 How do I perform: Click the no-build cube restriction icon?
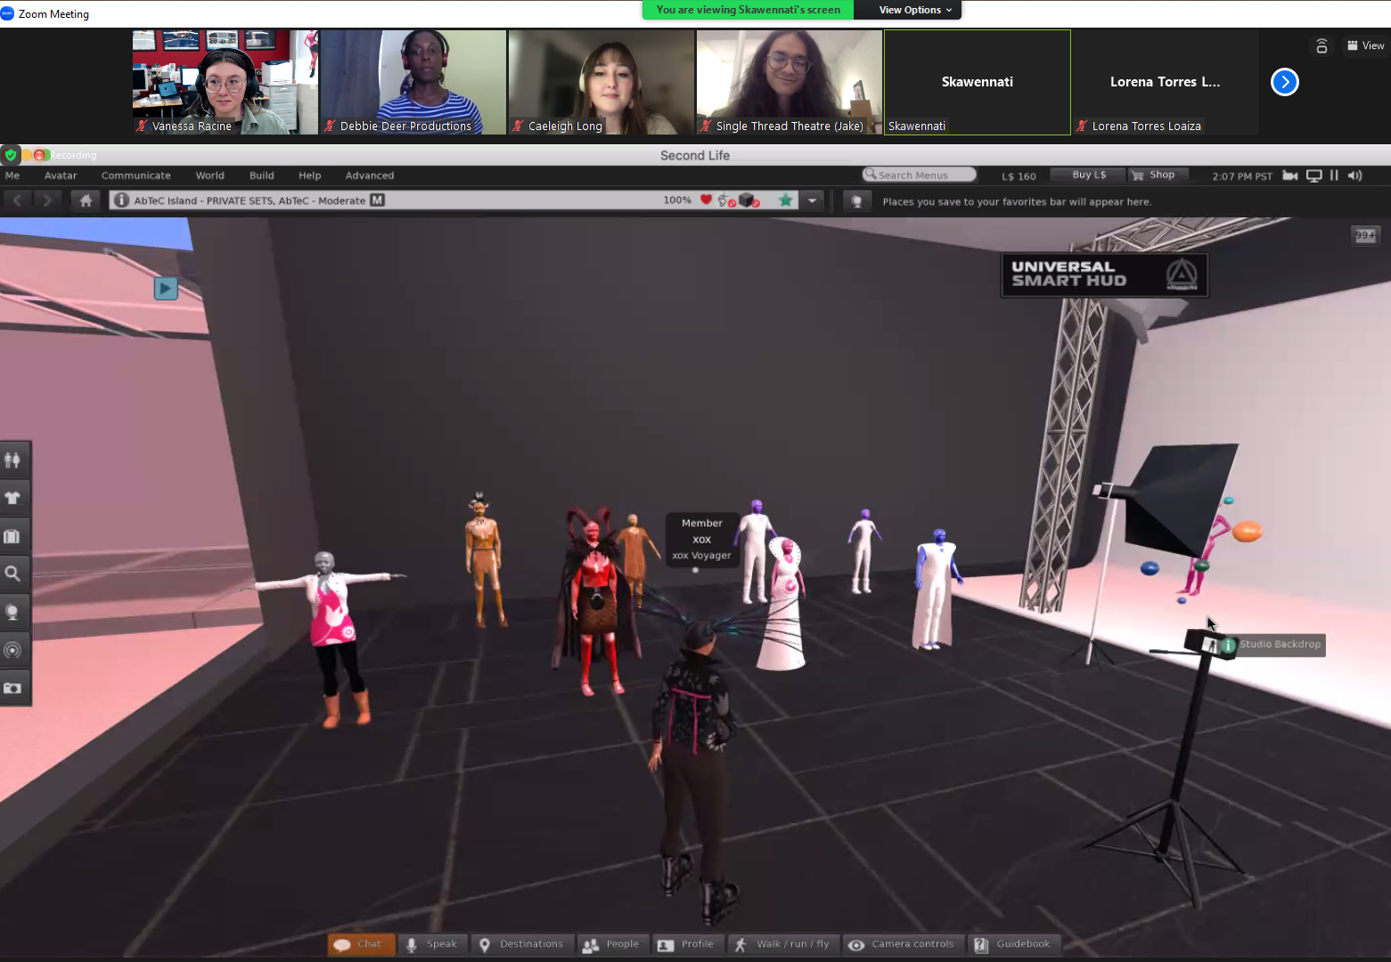point(749,200)
